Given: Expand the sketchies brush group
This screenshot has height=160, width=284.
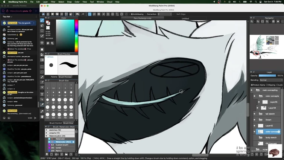Looking at the screenshot, I should pos(47,130).
